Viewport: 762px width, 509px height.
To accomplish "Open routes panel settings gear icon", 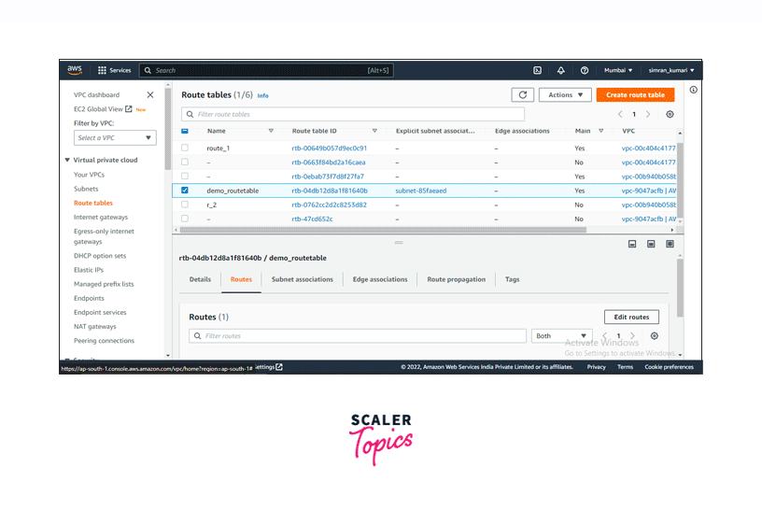I will [x=654, y=336].
